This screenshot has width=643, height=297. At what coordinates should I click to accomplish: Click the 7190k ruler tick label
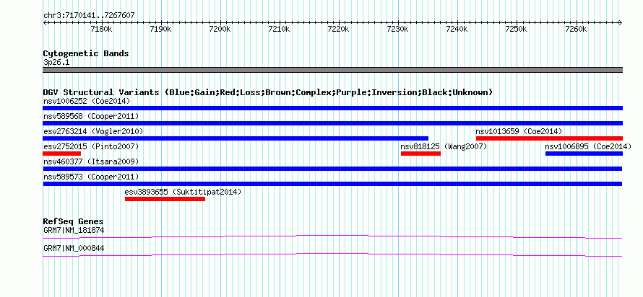coord(160,30)
